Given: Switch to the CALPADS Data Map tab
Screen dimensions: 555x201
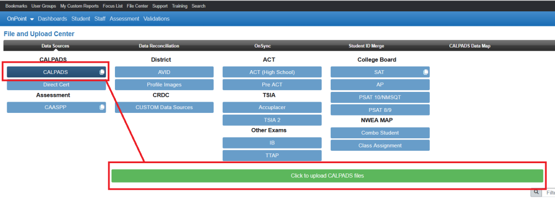Looking at the screenshot, I should 470,46.
